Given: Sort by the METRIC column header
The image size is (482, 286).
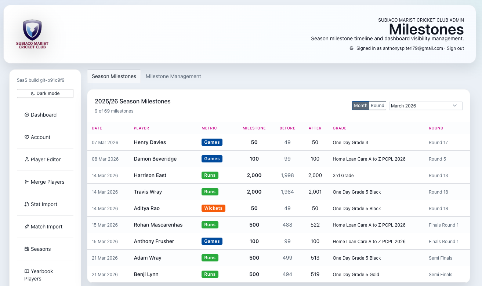Looking at the screenshot, I should (209, 128).
